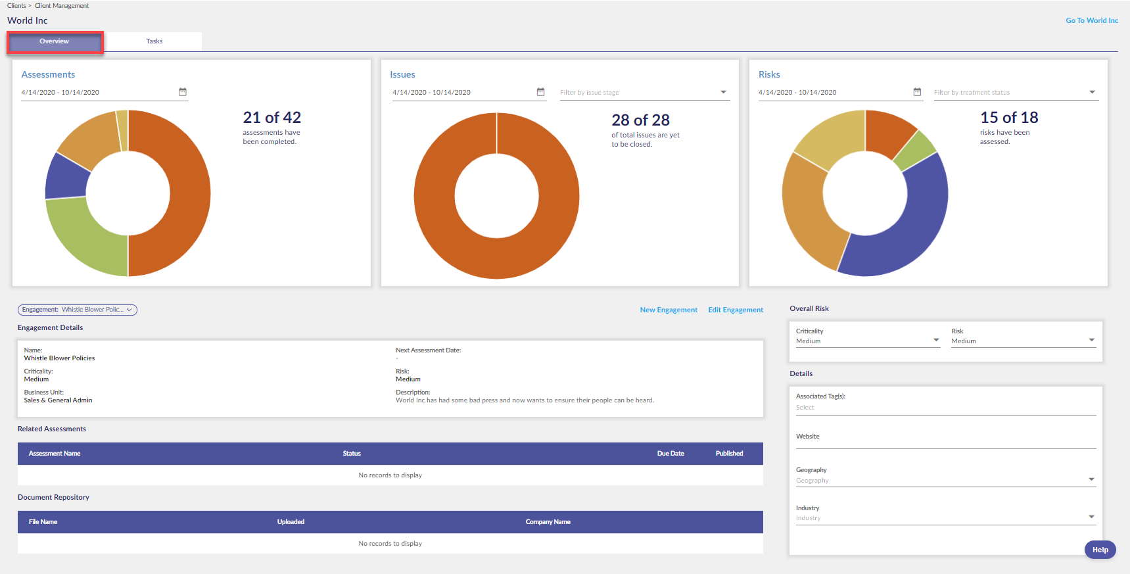Select the Associated Tag(s) field

[946, 408]
